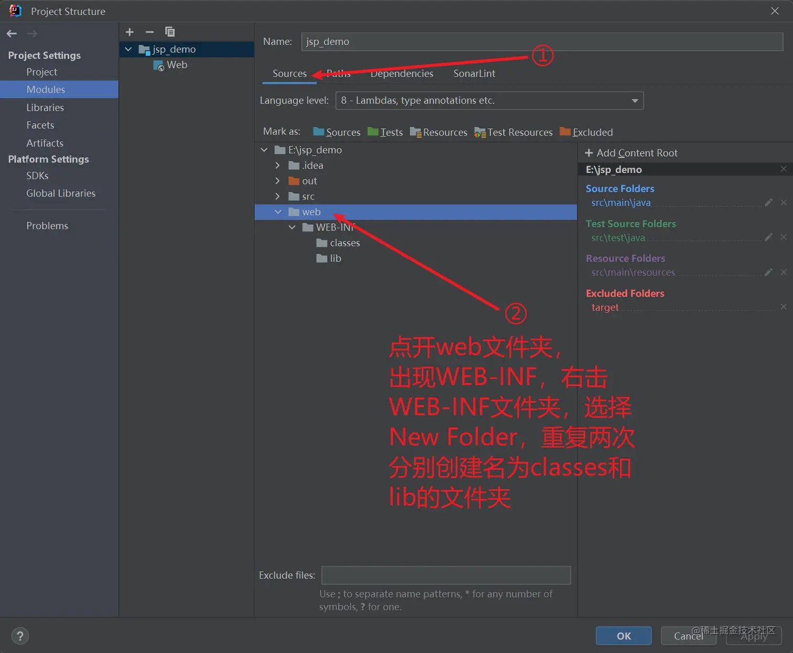Click the Copy module icon
The height and width of the screenshot is (653, 793).
[x=169, y=32]
